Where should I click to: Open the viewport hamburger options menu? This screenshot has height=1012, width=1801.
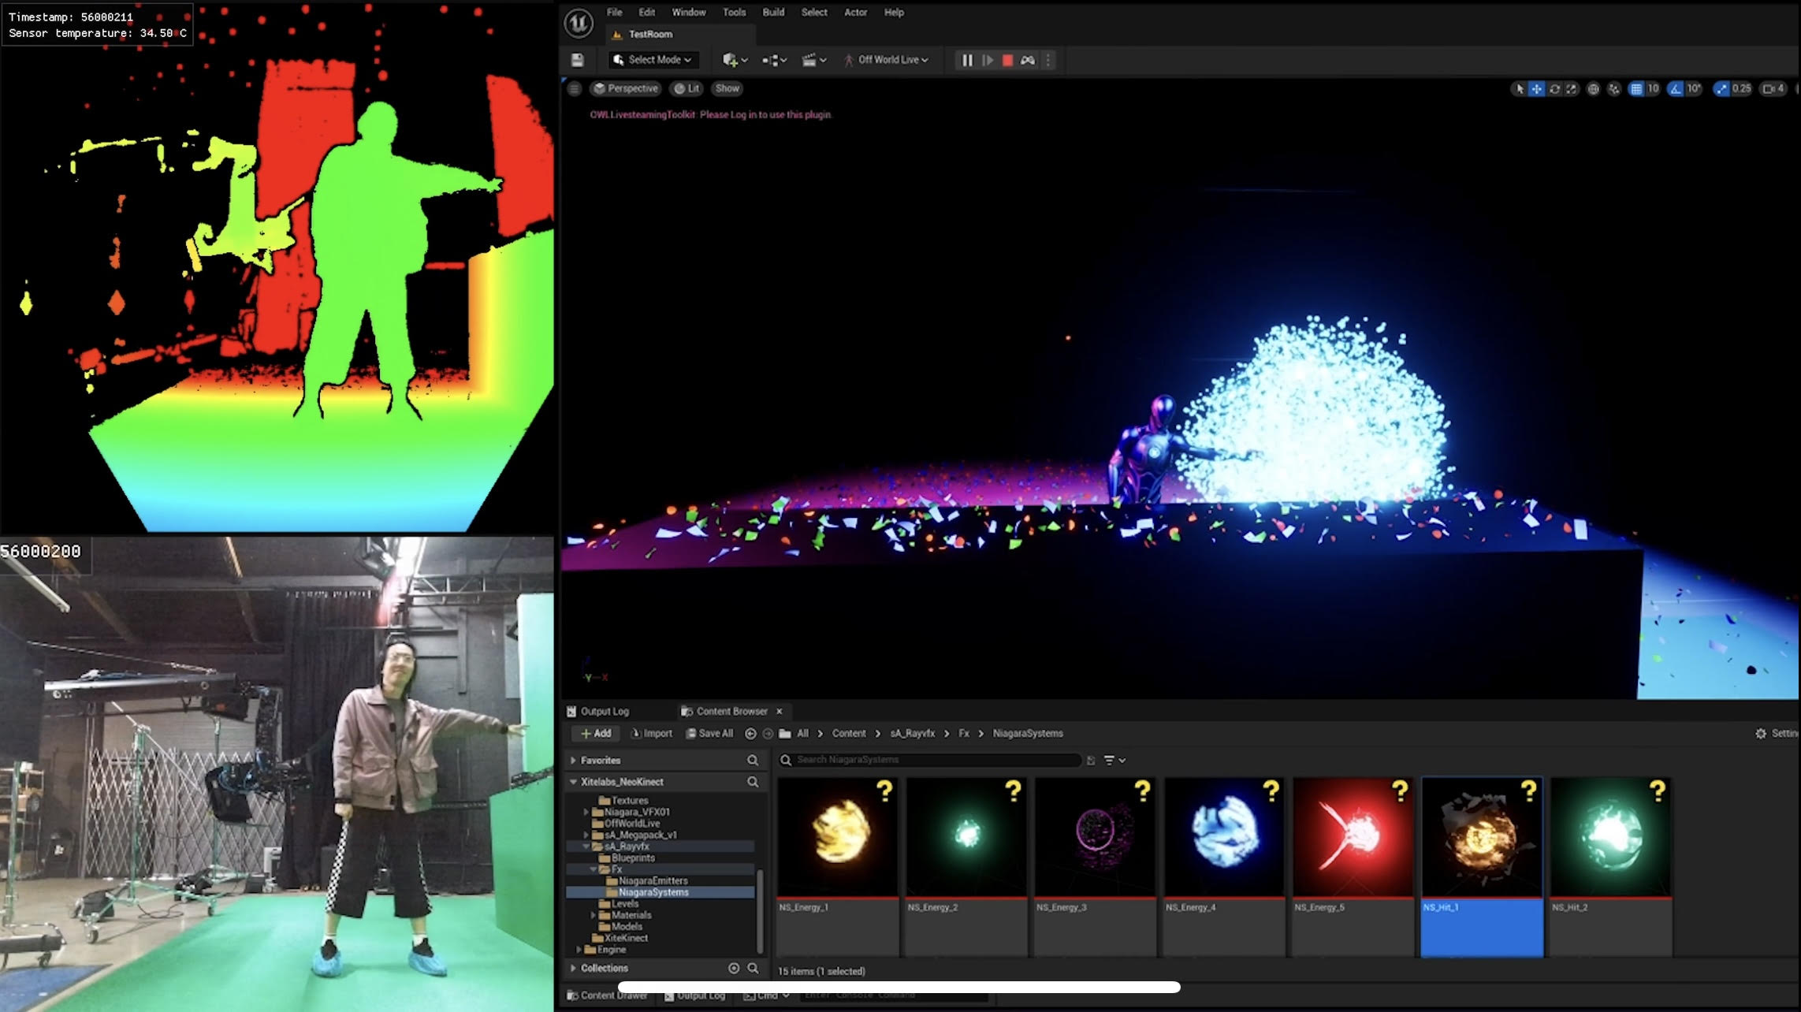[574, 88]
